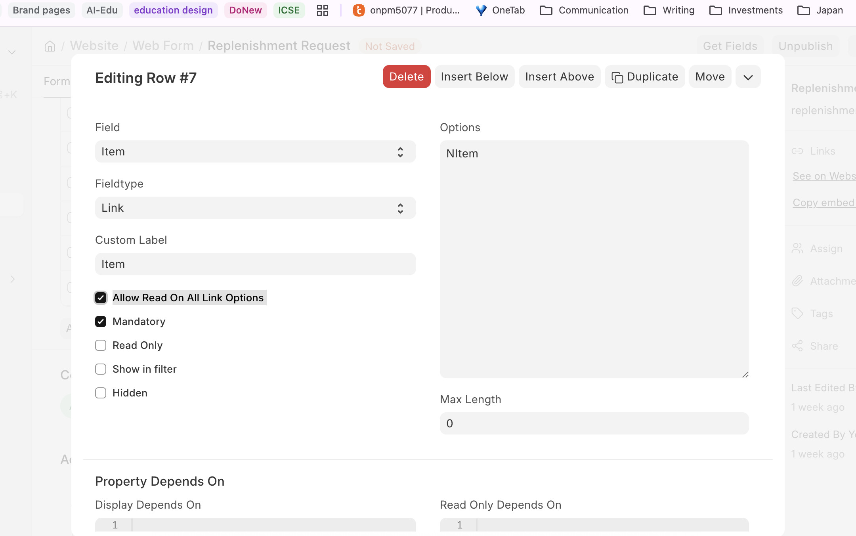Enable the Read Only checkbox
Image resolution: width=856 pixels, height=536 pixels.
[x=101, y=345]
